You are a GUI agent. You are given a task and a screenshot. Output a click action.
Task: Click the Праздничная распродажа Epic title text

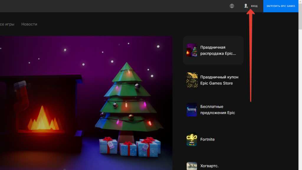[x=218, y=50]
